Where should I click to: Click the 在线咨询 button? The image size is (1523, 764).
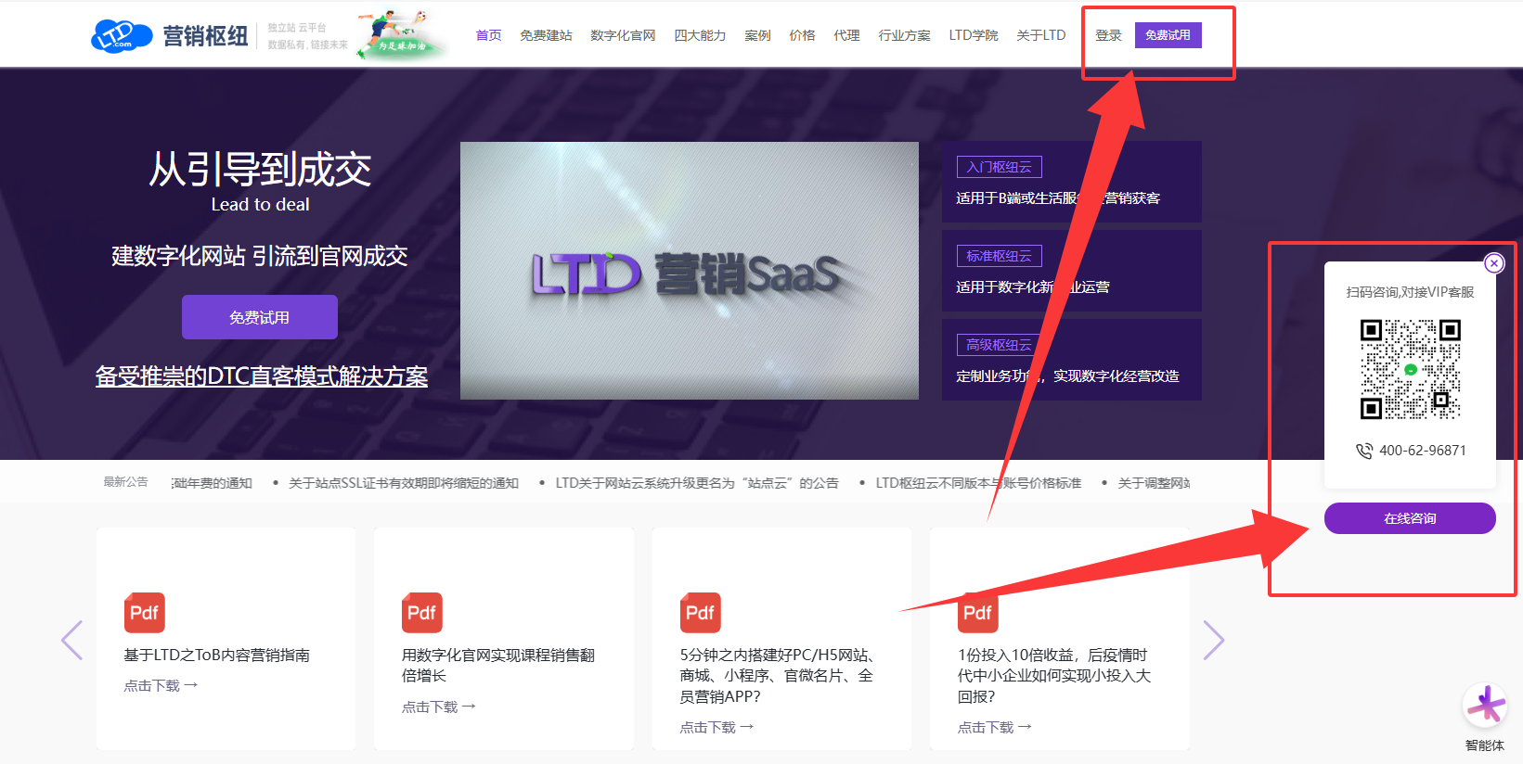pos(1410,518)
